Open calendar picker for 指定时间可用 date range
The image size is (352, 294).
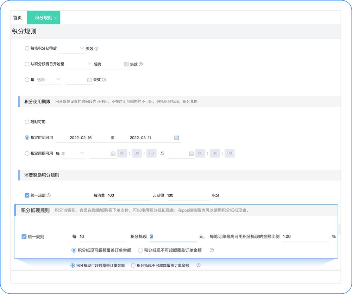click(176, 138)
